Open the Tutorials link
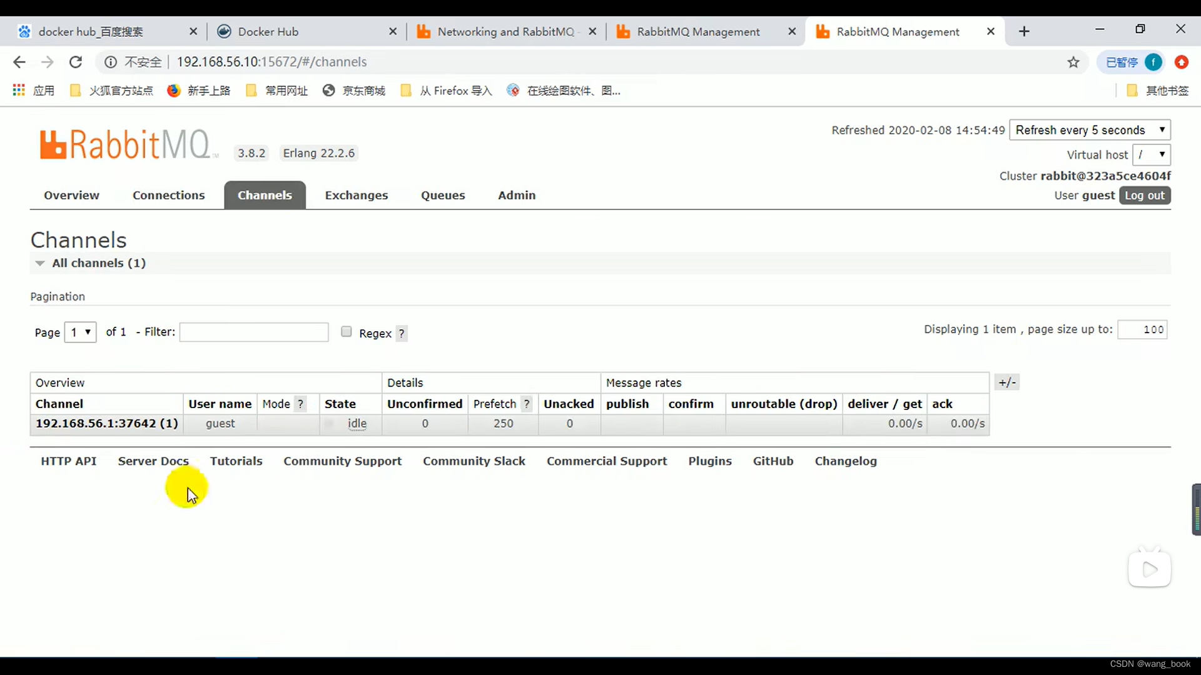1201x675 pixels. 236,461
